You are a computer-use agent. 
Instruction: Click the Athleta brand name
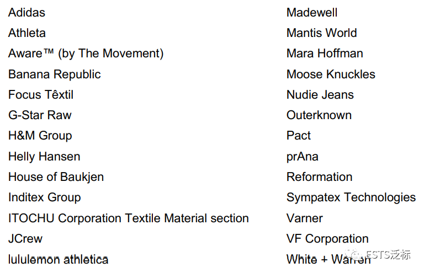[27, 33]
